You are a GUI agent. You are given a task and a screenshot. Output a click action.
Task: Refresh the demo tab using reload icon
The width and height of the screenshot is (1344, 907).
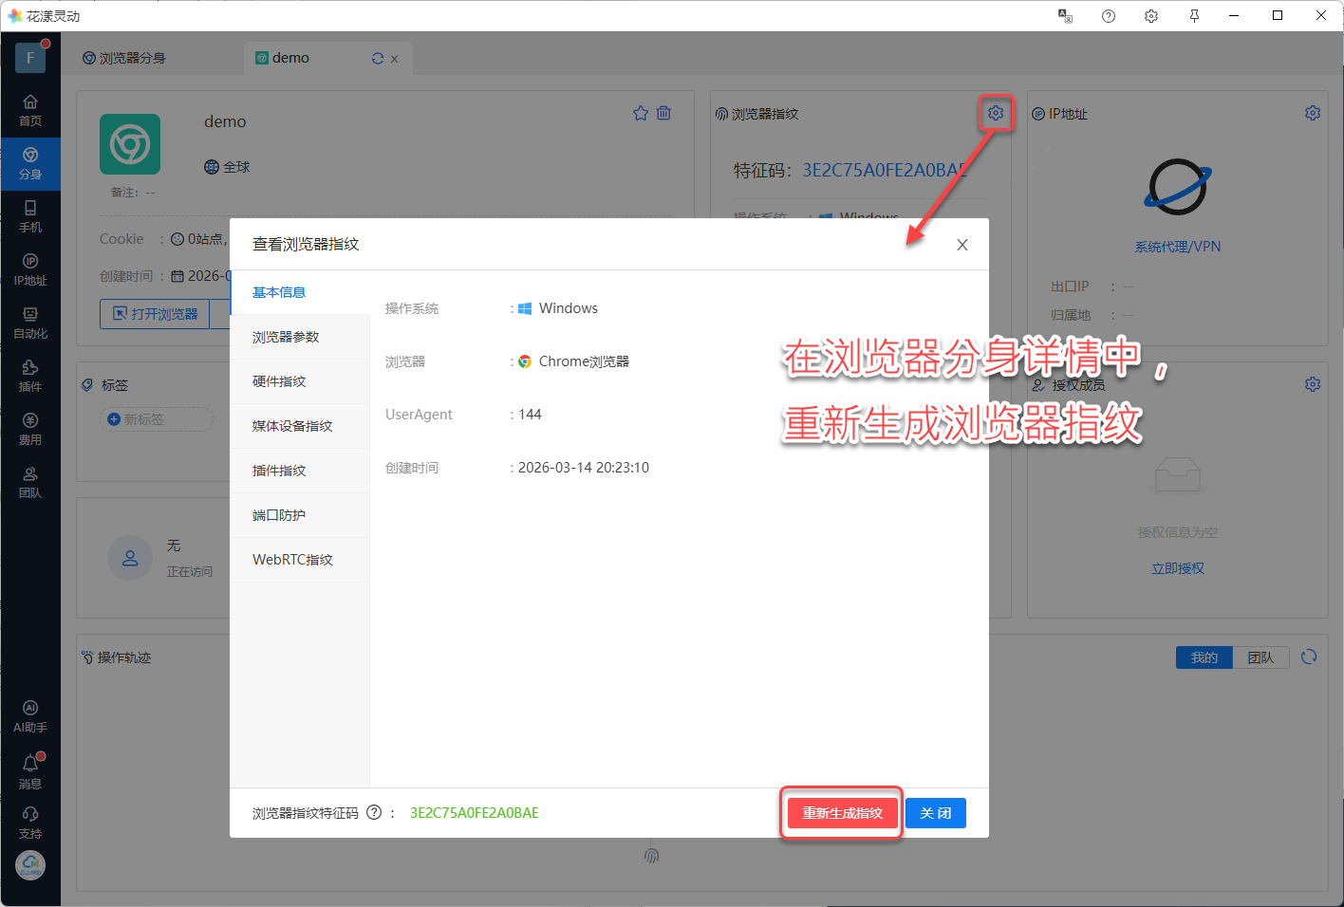(378, 59)
